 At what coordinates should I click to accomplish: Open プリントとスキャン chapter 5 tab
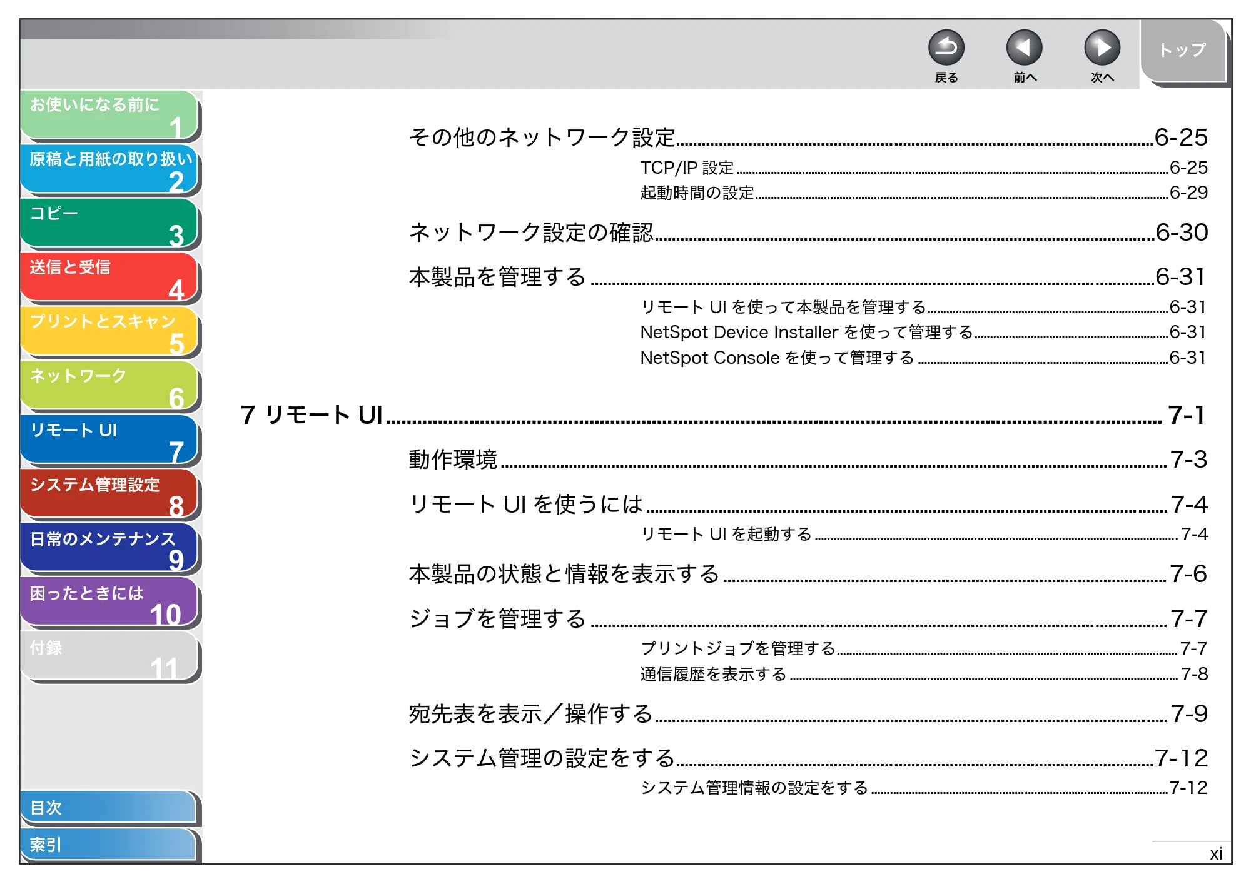[109, 332]
